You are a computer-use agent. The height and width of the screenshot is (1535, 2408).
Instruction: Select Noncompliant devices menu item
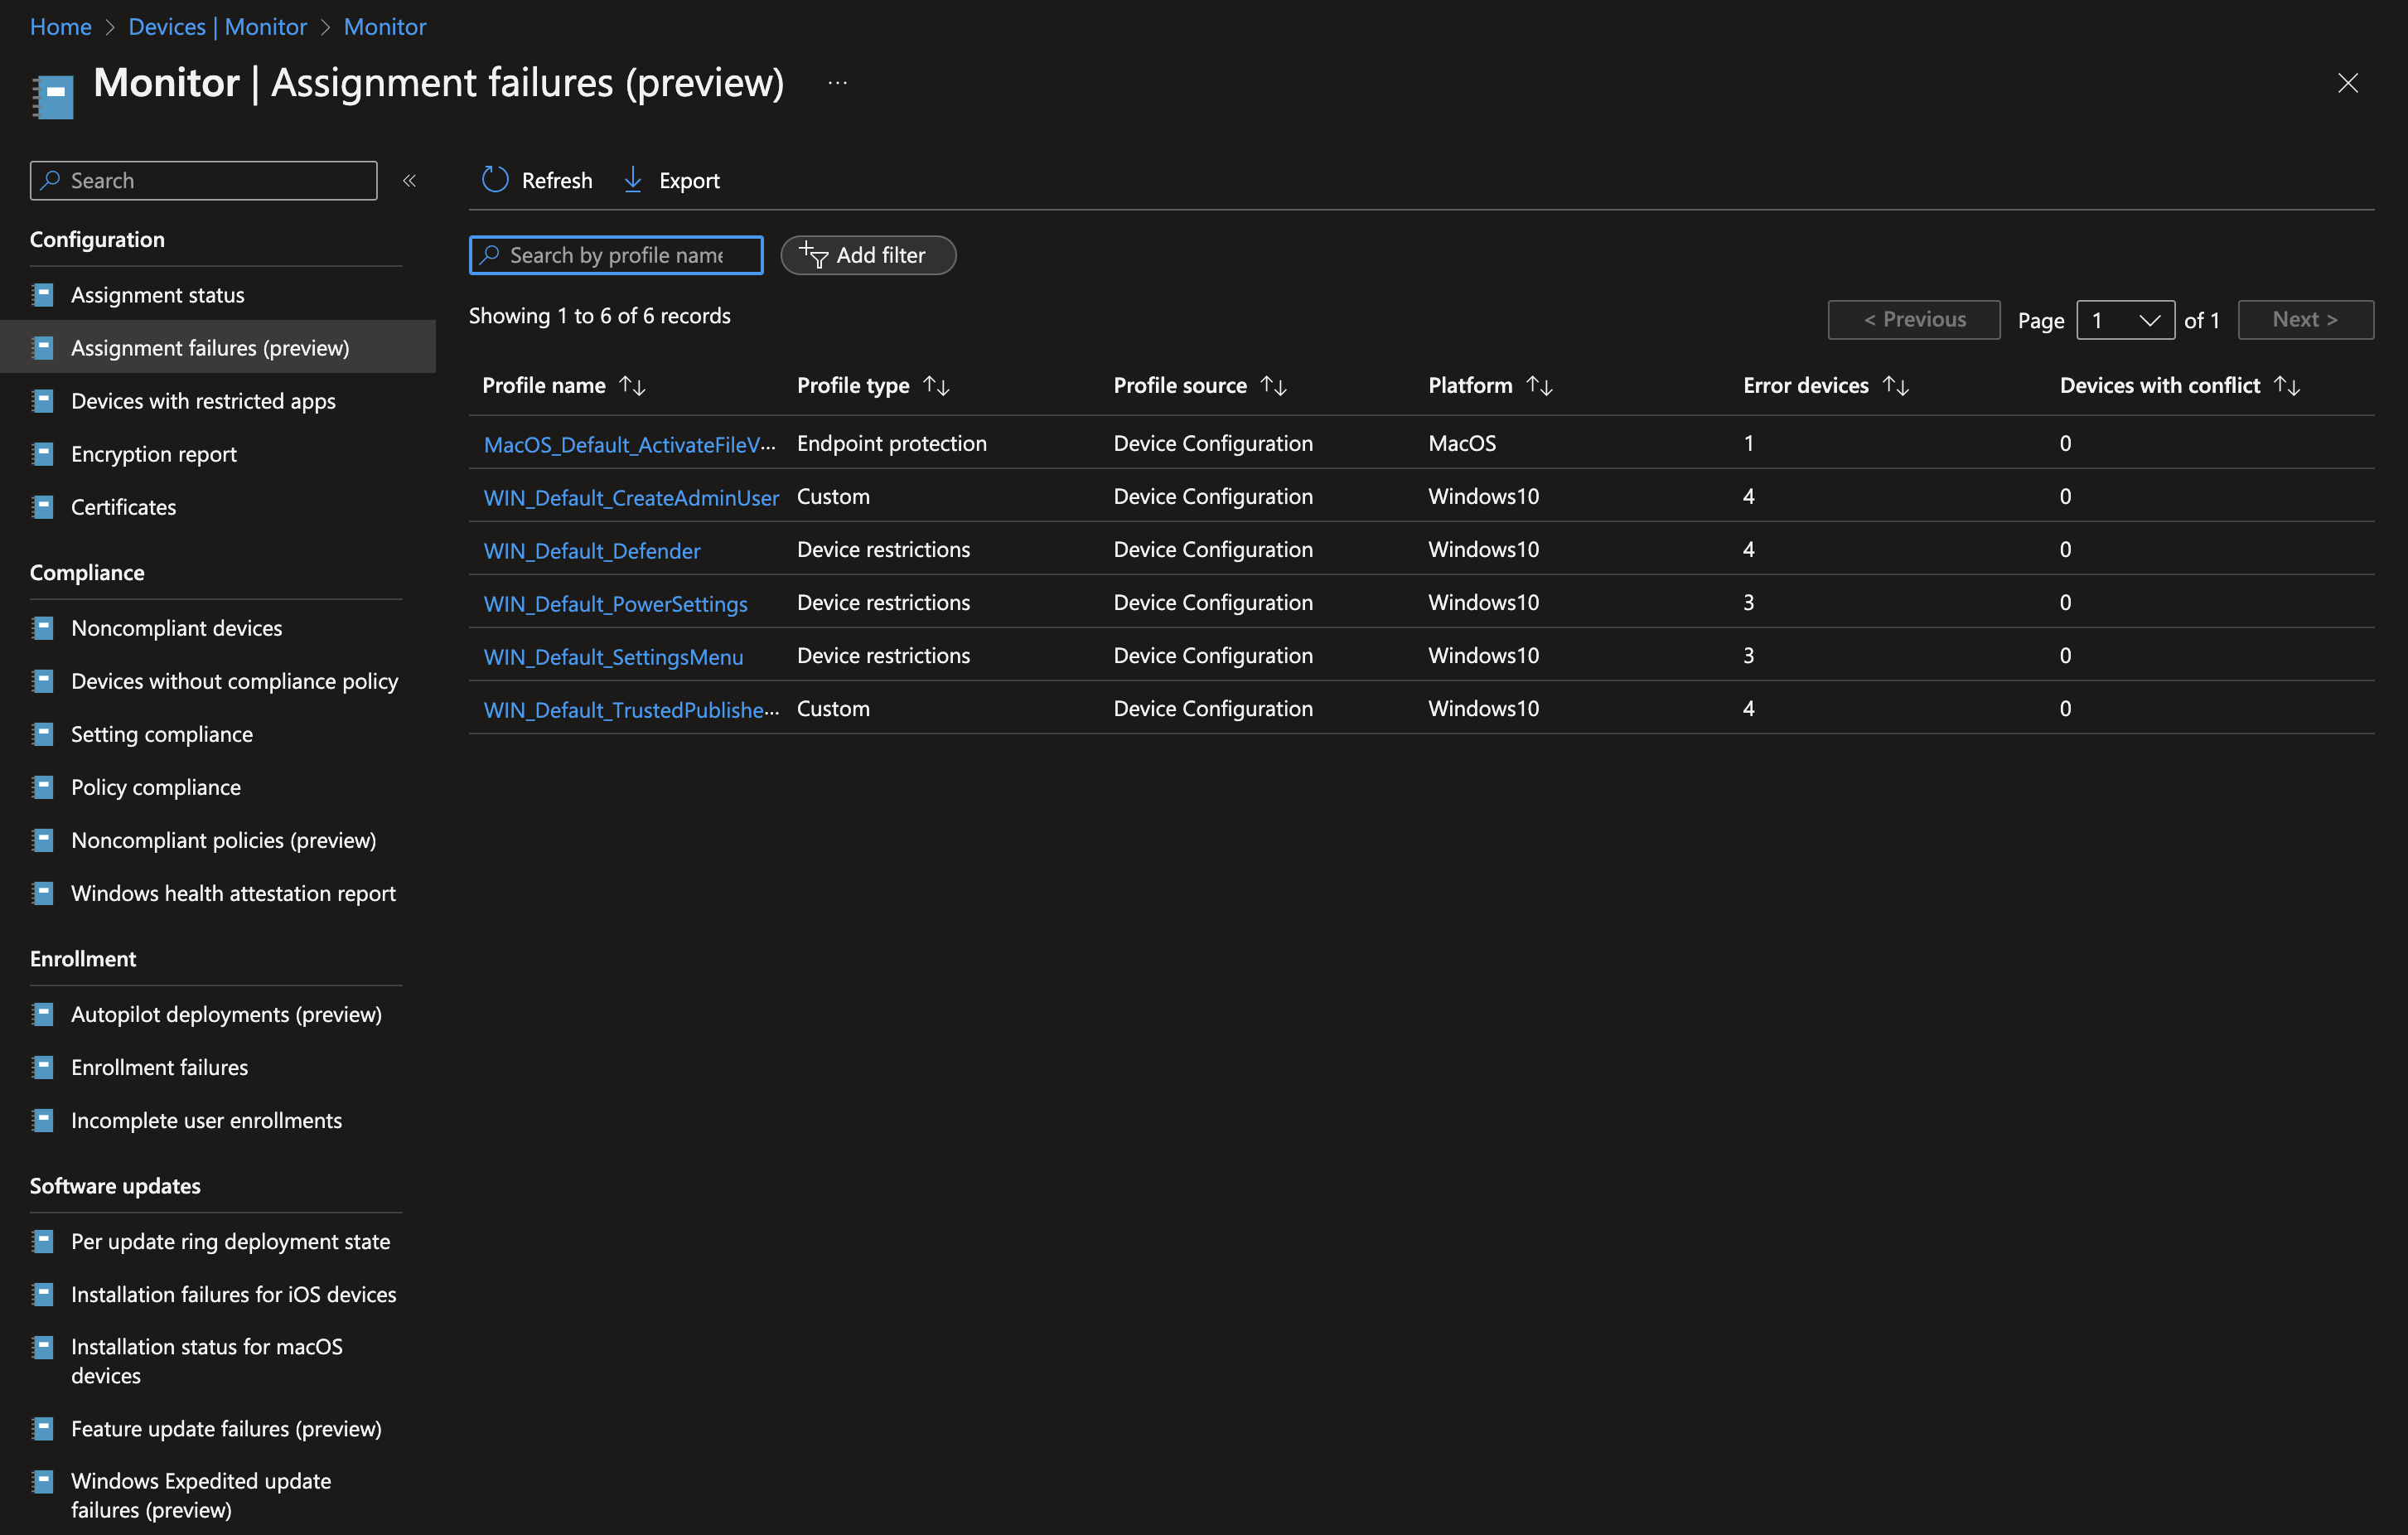[176, 628]
